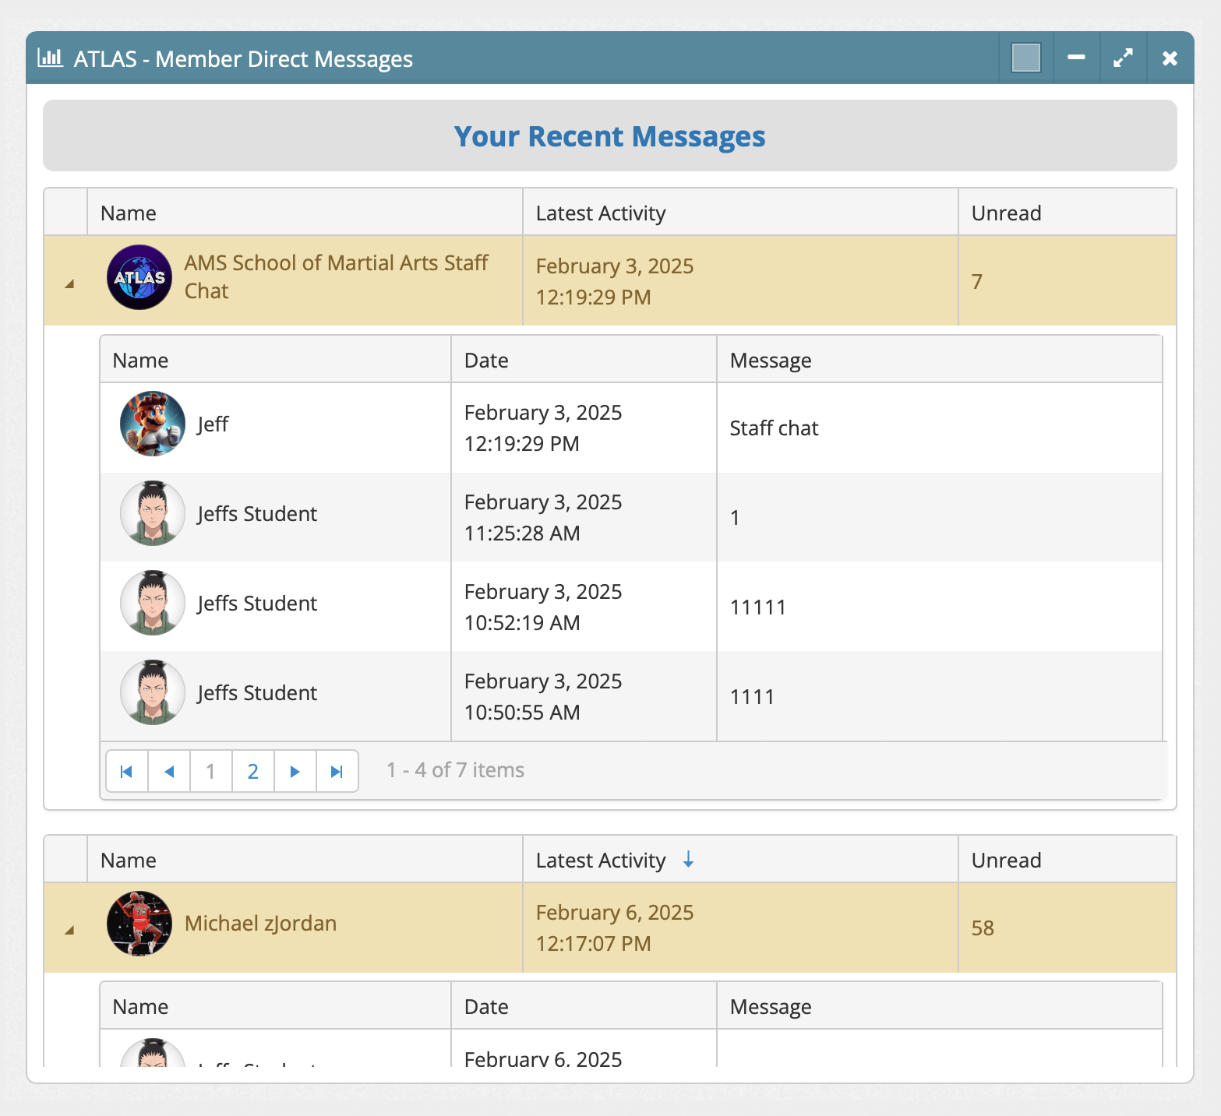Sort messages by the Name column
The height and width of the screenshot is (1116, 1221).
coord(140,359)
